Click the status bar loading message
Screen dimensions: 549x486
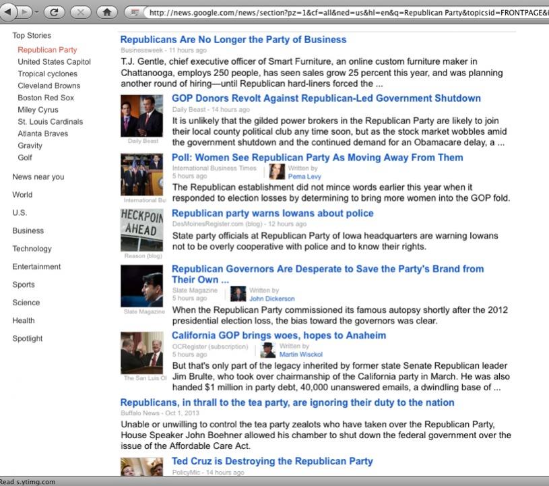(28, 482)
